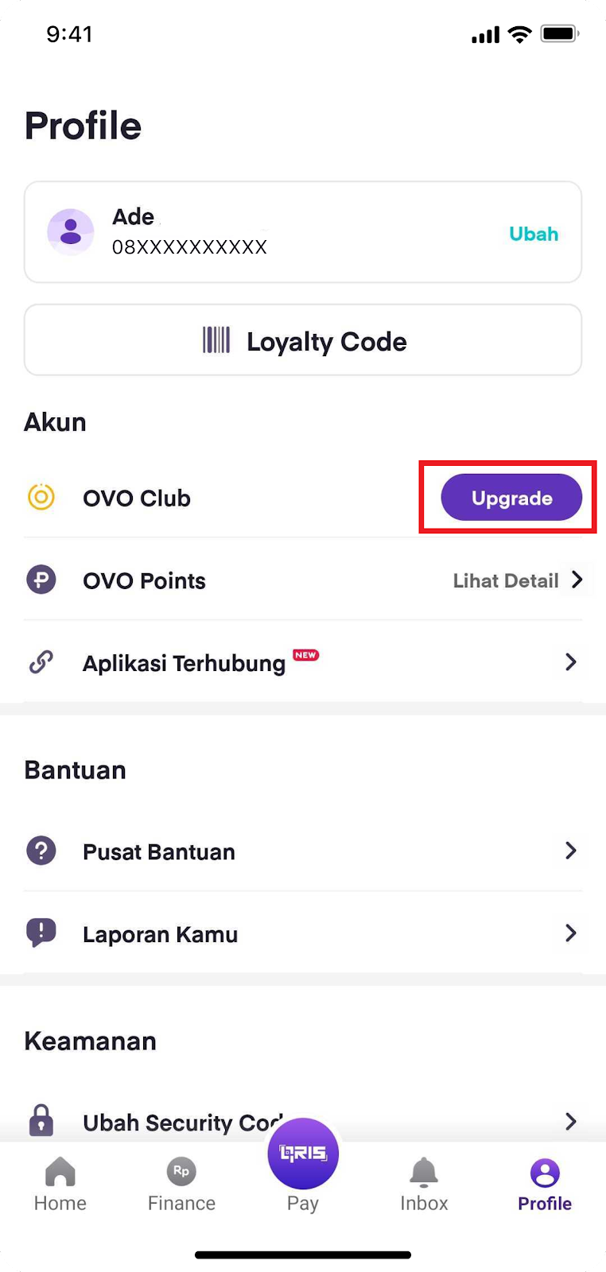The width and height of the screenshot is (606, 1272).
Task: Switch to the Home tab
Action: coord(60,1185)
